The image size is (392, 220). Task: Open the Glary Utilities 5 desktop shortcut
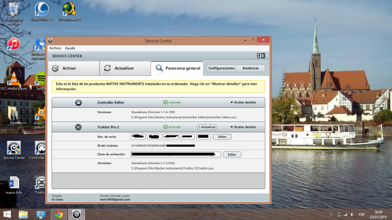tap(42, 10)
